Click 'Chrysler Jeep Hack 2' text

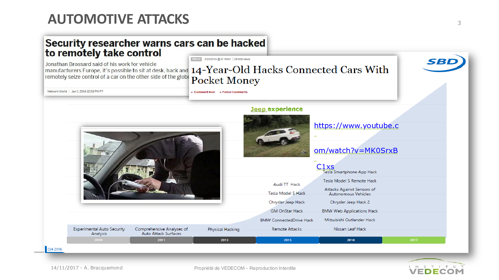[x=350, y=202]
